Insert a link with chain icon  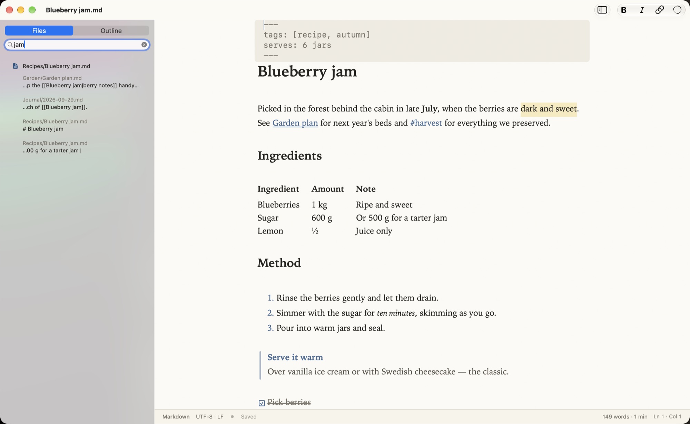[660, 10]
